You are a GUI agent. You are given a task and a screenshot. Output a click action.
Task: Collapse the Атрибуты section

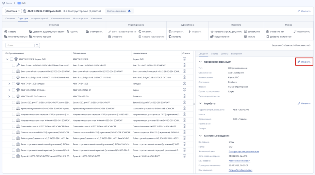tap(200, 103)
